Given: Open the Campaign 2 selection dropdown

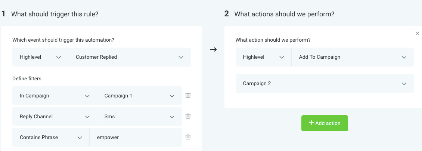Looking at the screenshot, I should 325,84.
